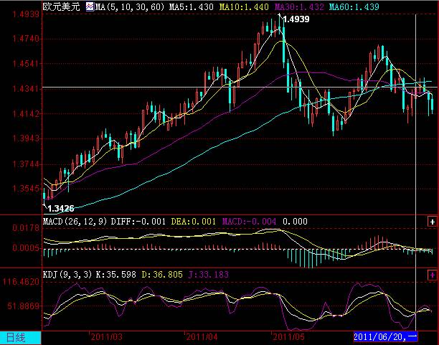
Task: Click the yellow MA10:1.440 value
Action: pyautogui.click(x=244, y=6)
